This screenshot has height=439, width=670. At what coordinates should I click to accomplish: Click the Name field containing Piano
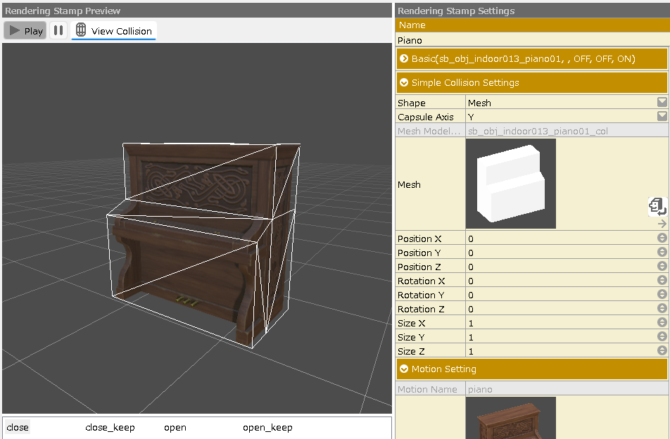pyautogui.click(x=531, y=41)
